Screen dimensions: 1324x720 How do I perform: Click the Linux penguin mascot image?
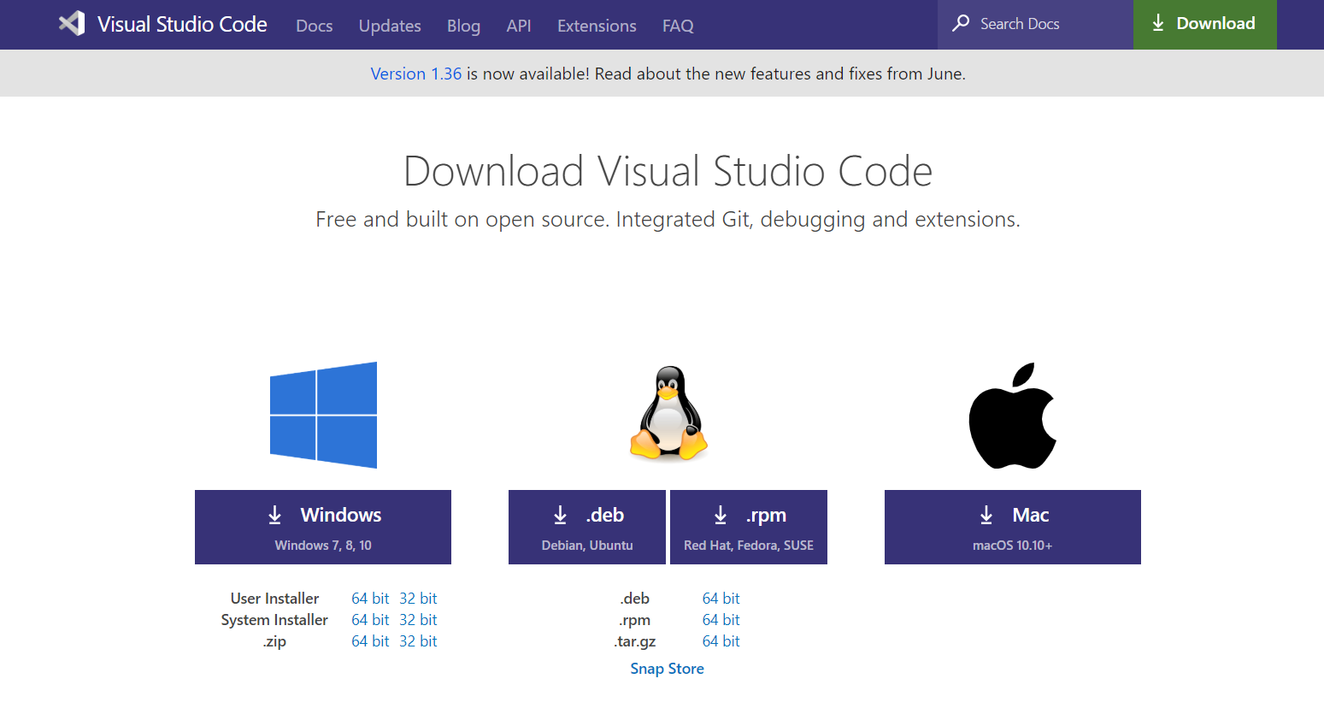coord(668,415)
